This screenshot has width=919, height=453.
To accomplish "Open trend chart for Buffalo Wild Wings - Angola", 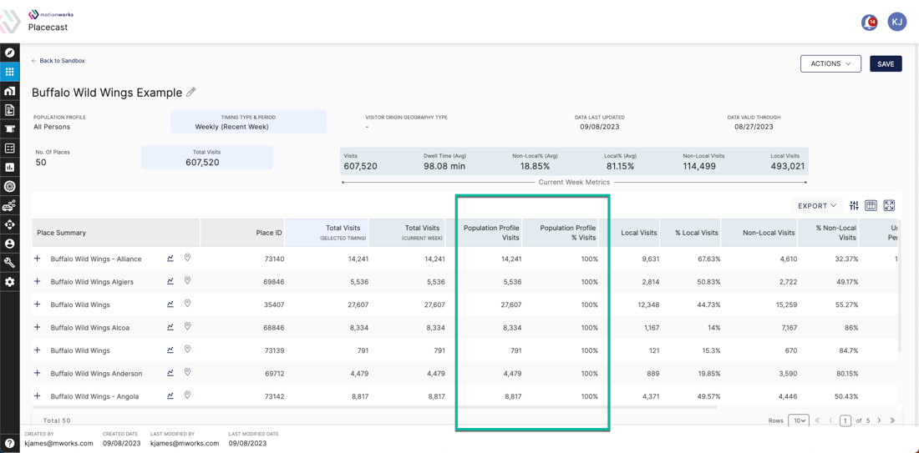I will pos(170,395).
